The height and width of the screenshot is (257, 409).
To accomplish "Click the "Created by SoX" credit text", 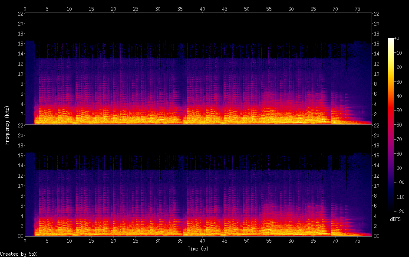I will pyautogui.click(x=18, y=254).
